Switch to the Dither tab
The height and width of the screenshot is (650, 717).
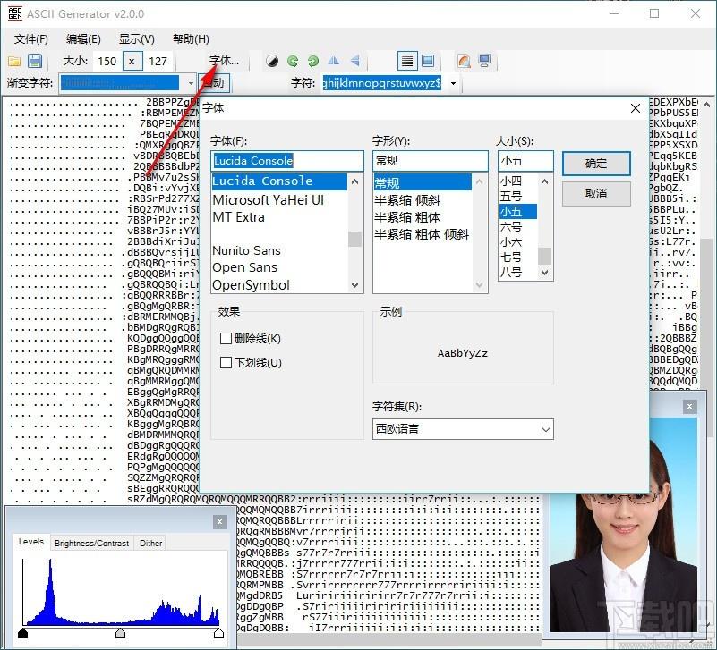tap(151, 543)
